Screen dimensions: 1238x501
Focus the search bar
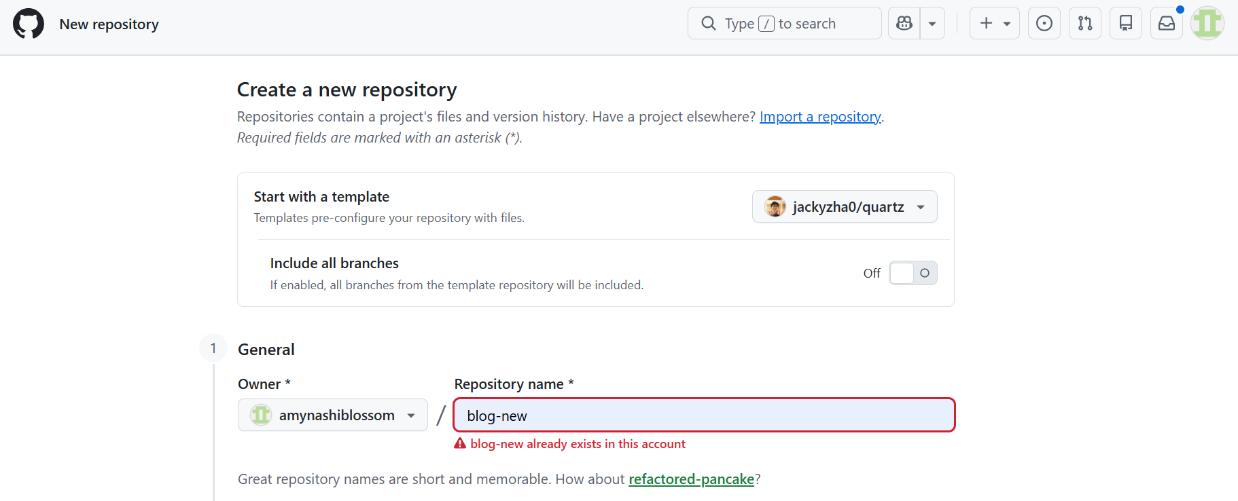785,24
